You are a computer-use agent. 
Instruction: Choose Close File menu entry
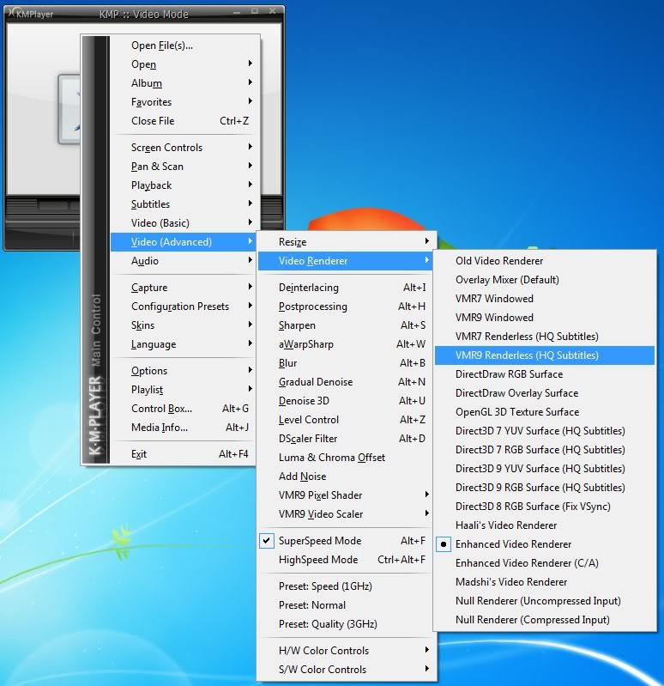(x=183, y=121)
